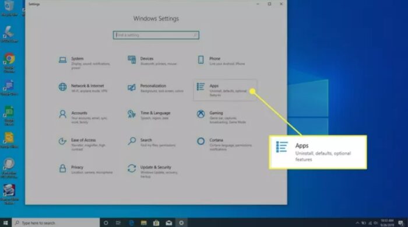Select the blue Google Docs desktop shortcut
The height and width of the screenshot is (227, 408).
tap(9, 88)
